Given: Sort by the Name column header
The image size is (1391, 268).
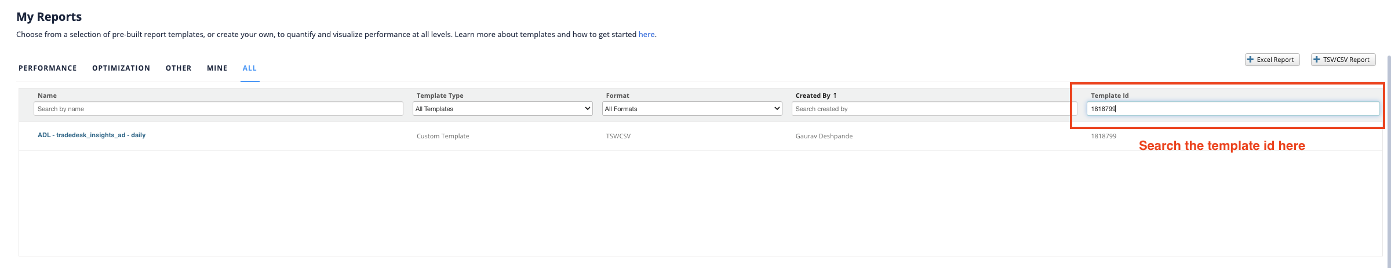Looking at the screenshot, I should (47, 96).
